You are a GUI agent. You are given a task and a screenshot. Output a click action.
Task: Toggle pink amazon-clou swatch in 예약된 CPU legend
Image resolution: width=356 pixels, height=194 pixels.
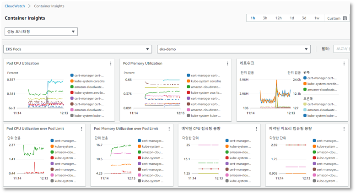227,175
